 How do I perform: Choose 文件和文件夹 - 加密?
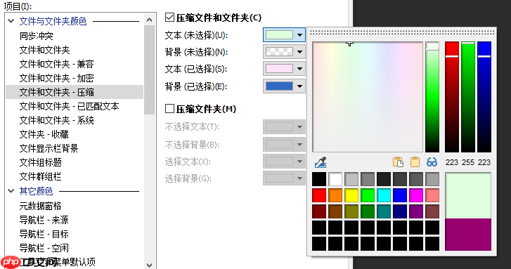[56, 78]
